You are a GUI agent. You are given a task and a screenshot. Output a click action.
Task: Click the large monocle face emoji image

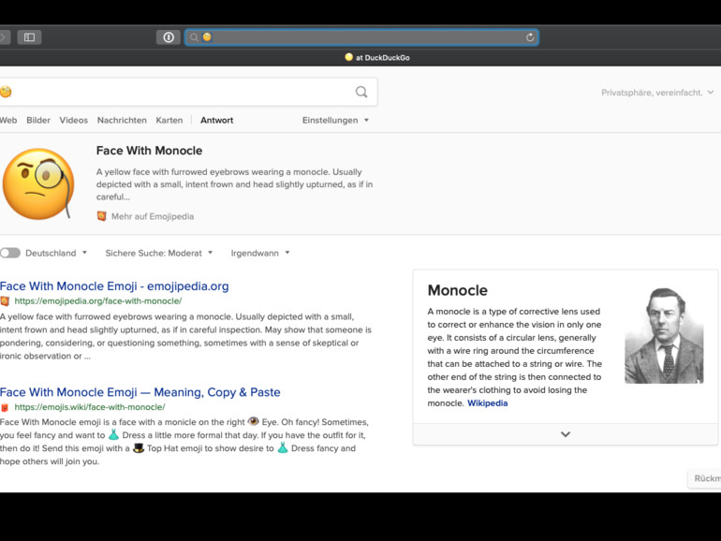38,184
